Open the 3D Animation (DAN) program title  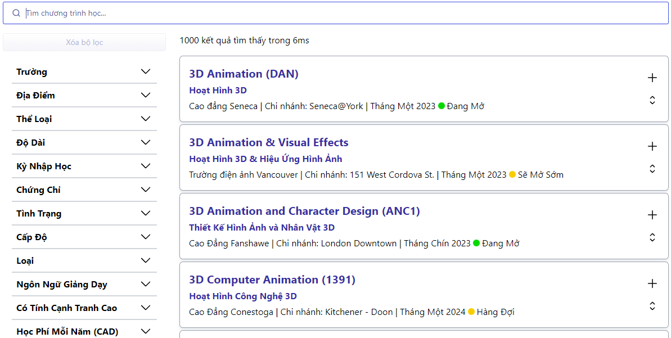(244, 74)
